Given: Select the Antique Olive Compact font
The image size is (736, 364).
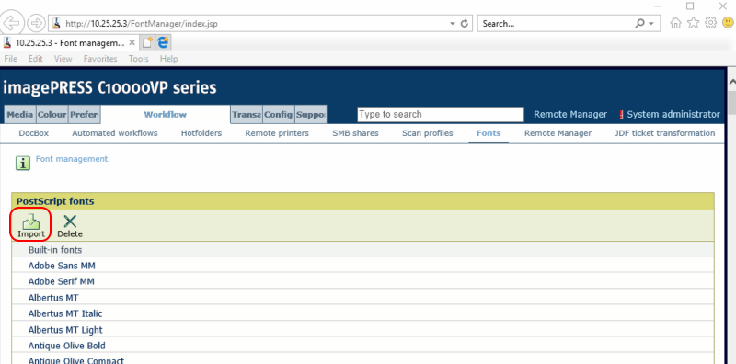Looking at the screenshot, I should coord(362,359).
